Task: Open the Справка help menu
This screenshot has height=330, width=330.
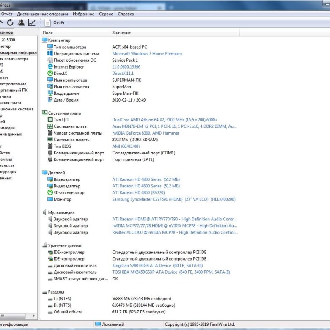Action: click(x=126, y=14)
